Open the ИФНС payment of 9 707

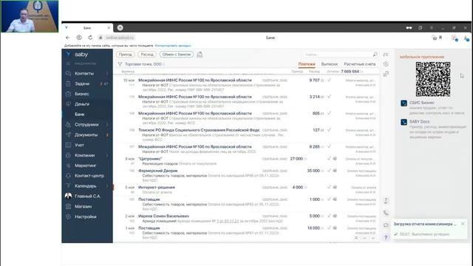[x=246, y=85]
